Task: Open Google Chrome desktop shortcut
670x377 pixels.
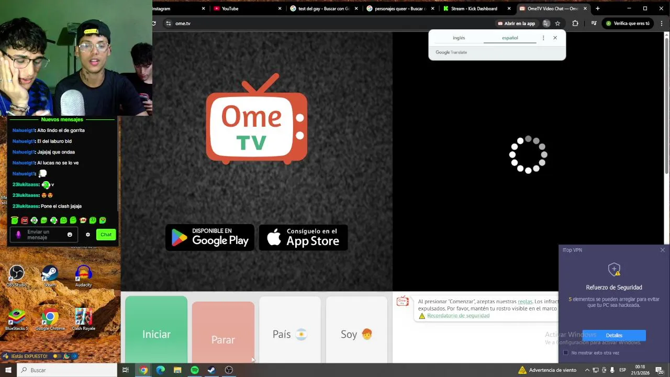Action: point(50,319)
